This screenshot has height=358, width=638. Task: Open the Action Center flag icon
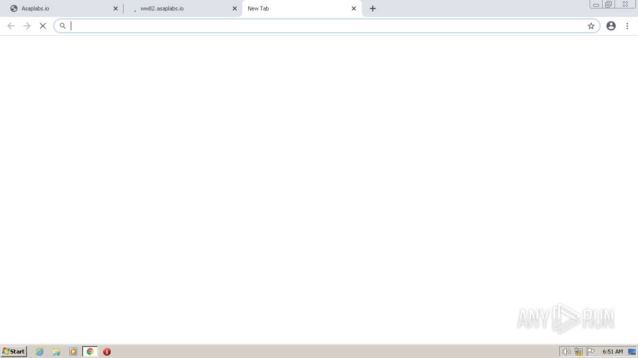click(x=591, y=352)
